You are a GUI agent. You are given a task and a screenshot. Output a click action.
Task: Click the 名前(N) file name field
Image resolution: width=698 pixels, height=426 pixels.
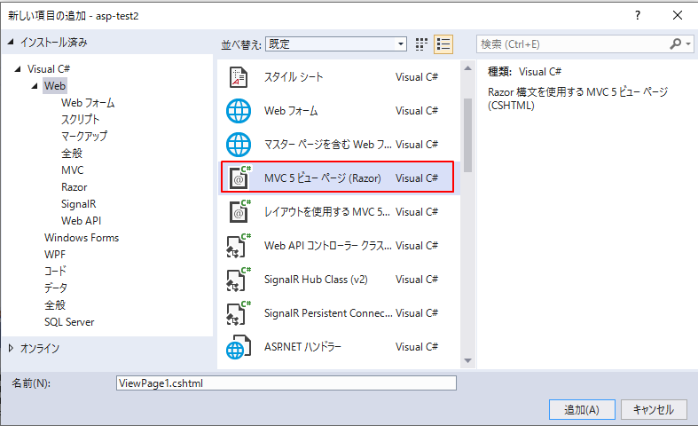click(286, 383)
